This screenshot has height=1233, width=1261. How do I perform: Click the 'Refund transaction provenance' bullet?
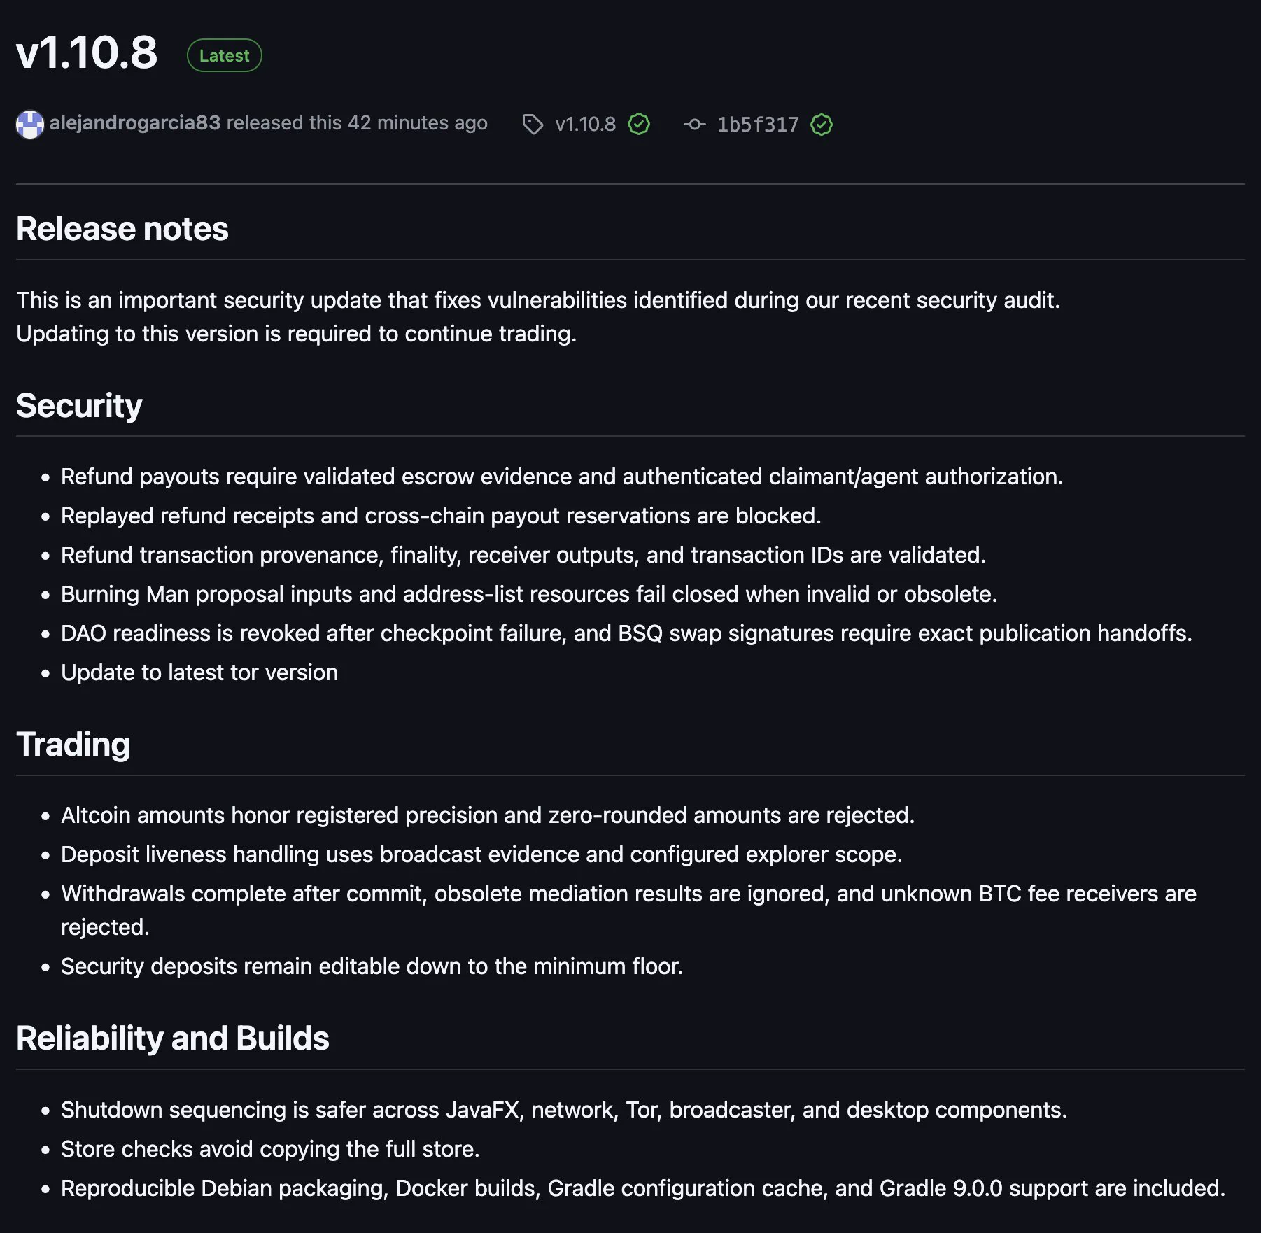tap(523, 555)
